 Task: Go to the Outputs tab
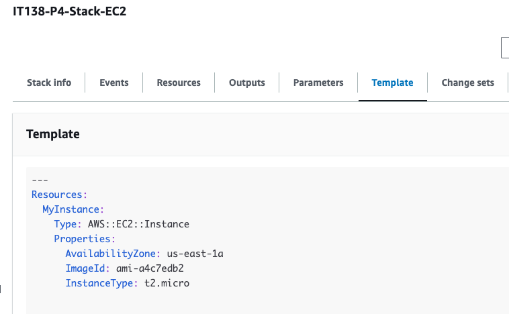pyautogui.click(x=247, y=83)
